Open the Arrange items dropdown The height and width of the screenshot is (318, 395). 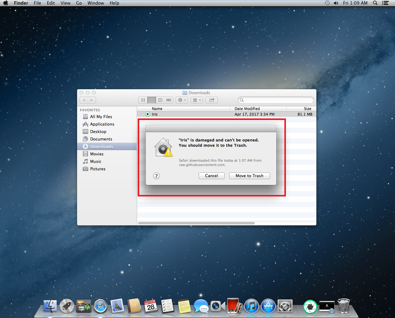tap(196, 100)
